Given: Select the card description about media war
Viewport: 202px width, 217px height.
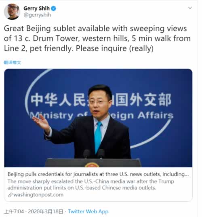Looking at the screenshot, I should tap(91, 185).
